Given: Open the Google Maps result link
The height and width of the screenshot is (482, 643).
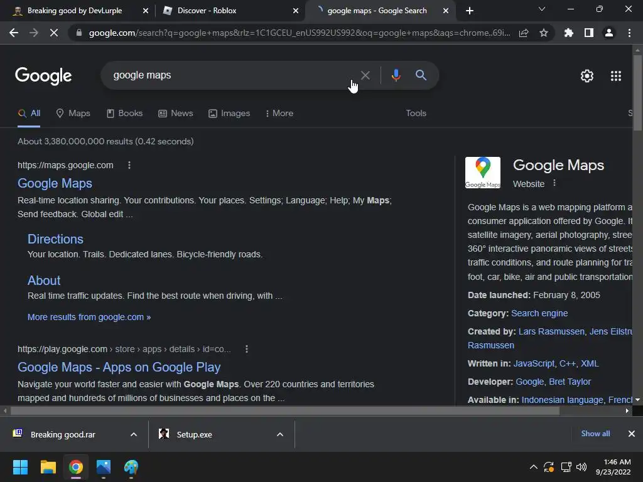Looking at the screenshot, I should [x=55, y=183].
